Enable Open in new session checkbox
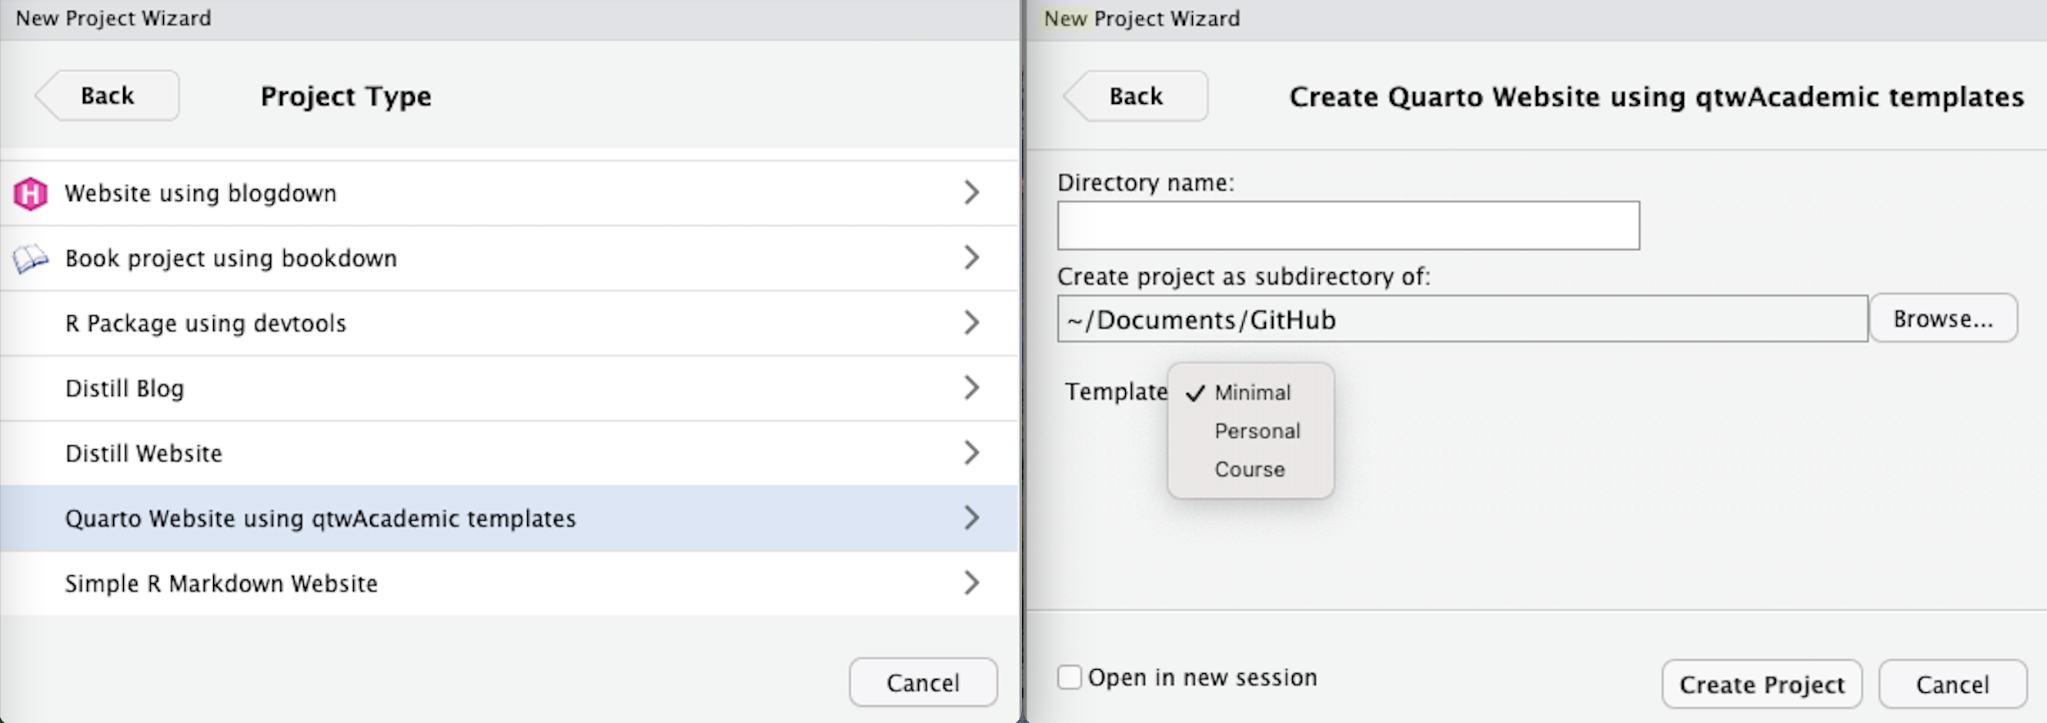The width and height of the screenshot is (2047, 723). (x=1070, y=678)
